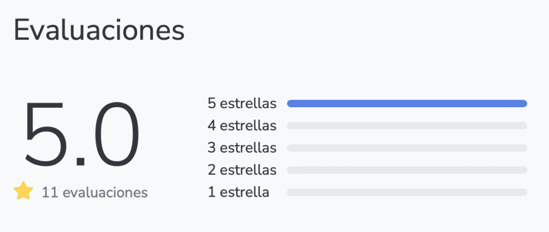Click the word 'estrellas' in the three-star row
This screenshot has height=232, width=549.
click(248, 148)
